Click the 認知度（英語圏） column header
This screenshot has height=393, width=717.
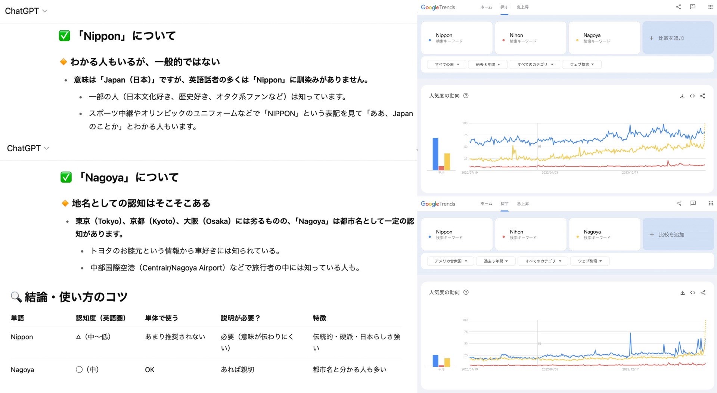(101, 318)
